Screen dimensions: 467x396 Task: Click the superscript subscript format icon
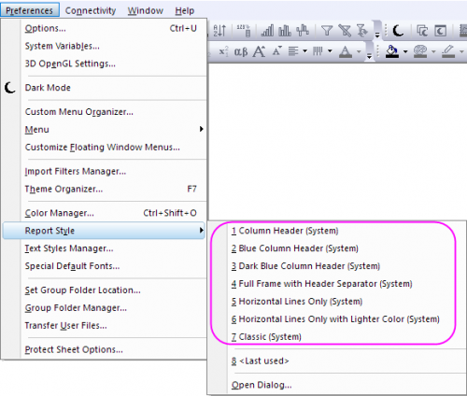(223, 51)
